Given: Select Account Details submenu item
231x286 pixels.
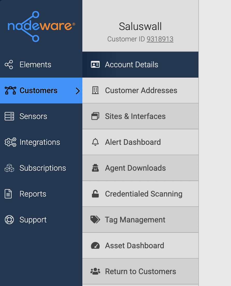Looking at the screenshot, I should point(140,65).
